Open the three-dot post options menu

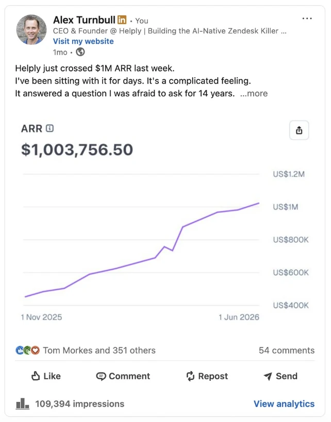307,19
